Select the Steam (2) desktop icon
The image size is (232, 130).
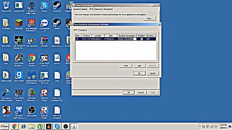tap(57, 7)
